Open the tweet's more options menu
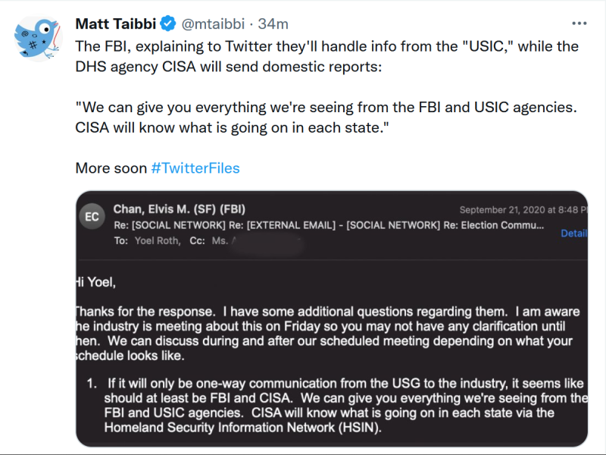606x455 pixels. coord(579,24)
